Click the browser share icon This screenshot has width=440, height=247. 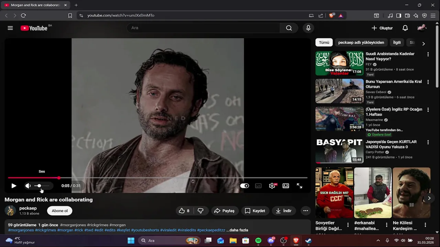[x=321, y=15]
